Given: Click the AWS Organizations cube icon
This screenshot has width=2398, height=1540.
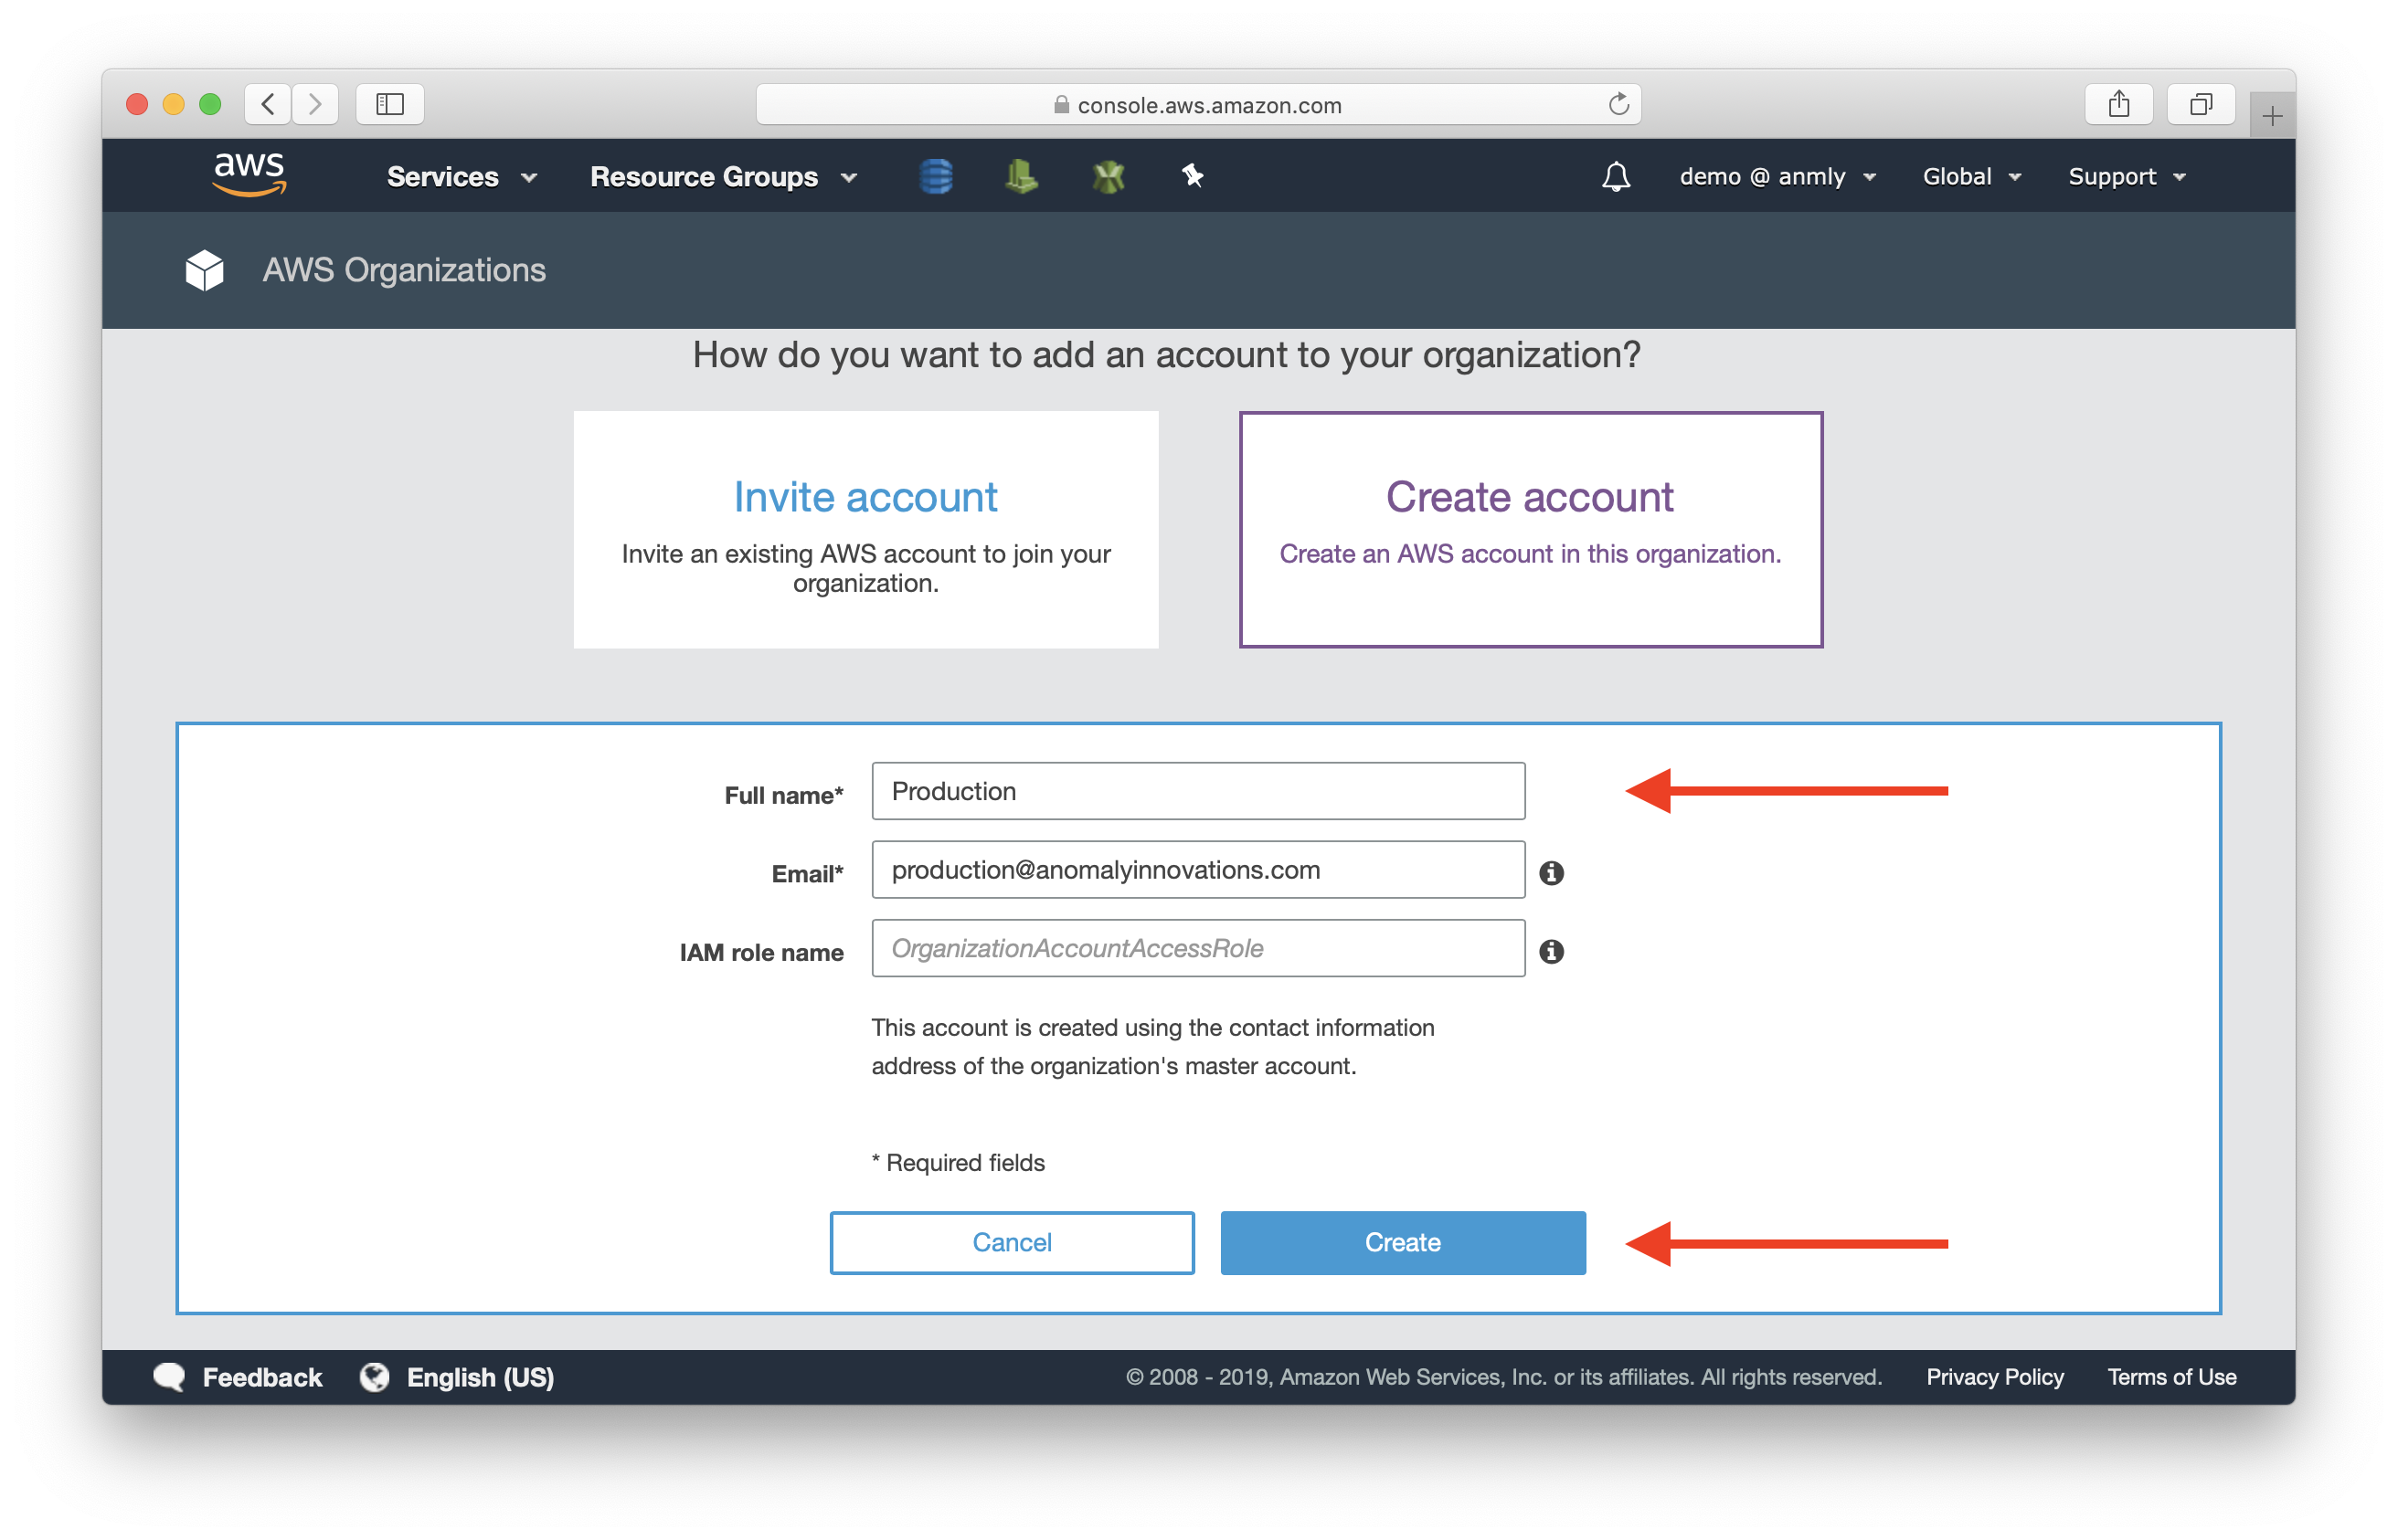Looking at the screenshot, I should pos(205,267).
